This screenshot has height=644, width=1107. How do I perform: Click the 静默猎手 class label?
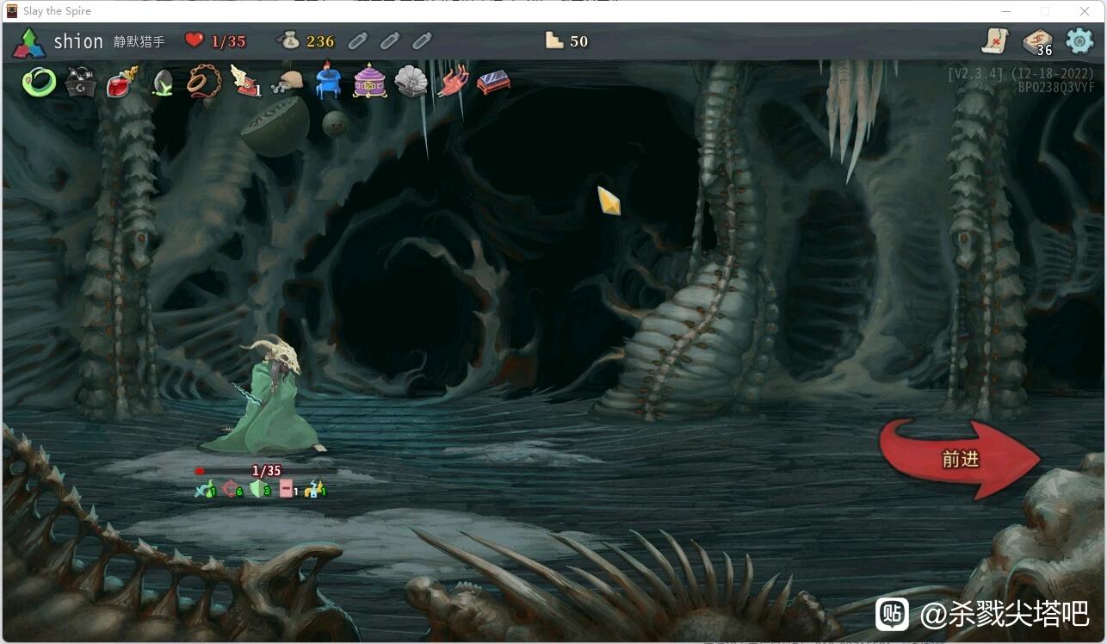click(139, 41)
